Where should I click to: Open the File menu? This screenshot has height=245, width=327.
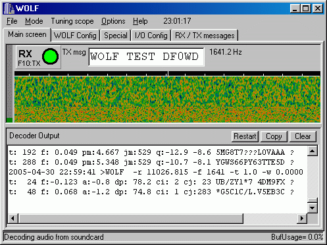tap(12, 21)
